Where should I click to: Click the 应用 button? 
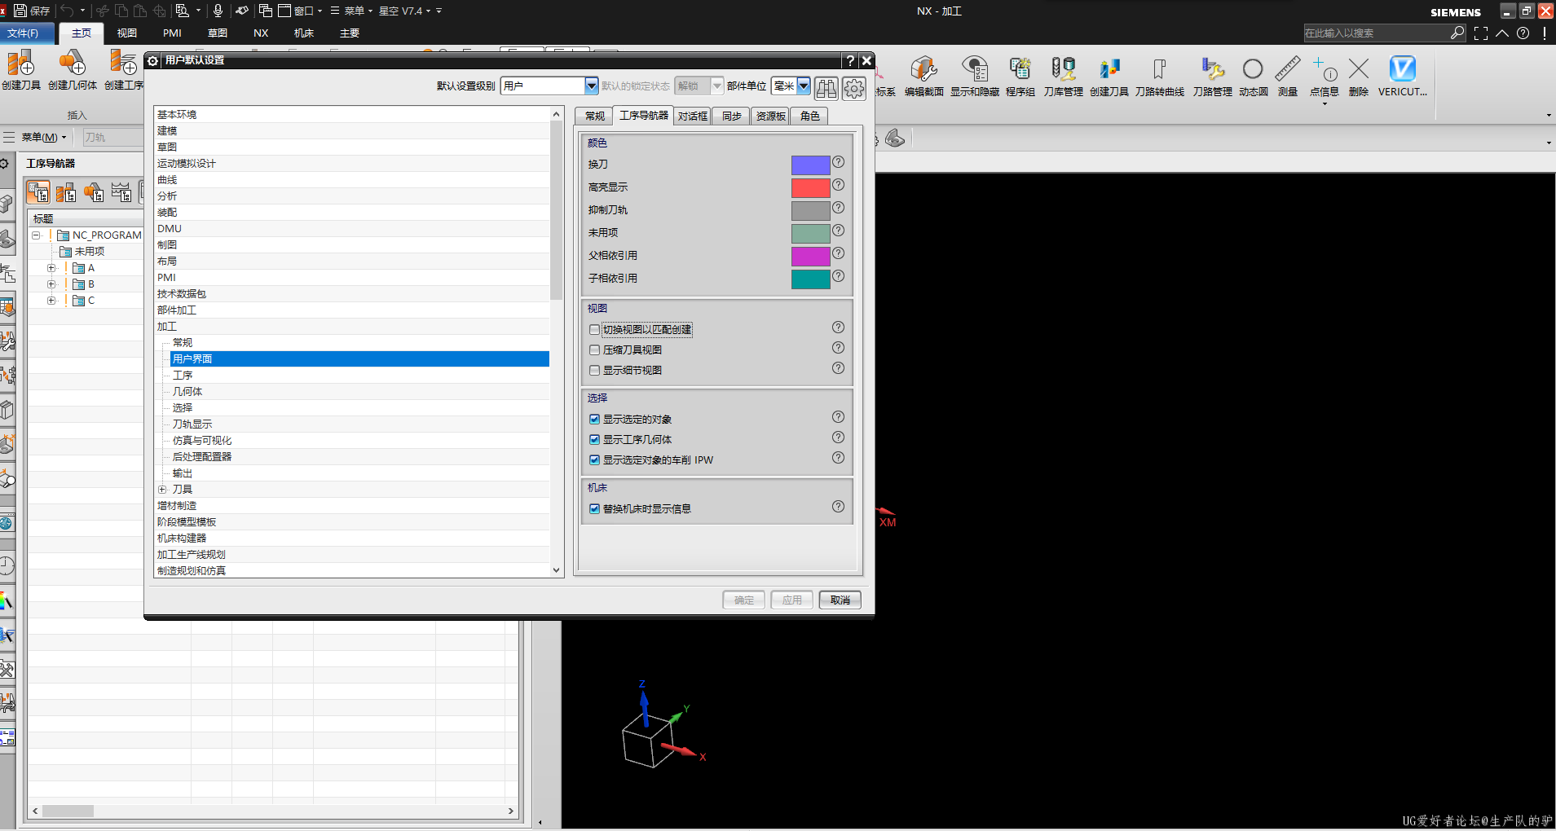pyautogui.click(x=792, y=600)
